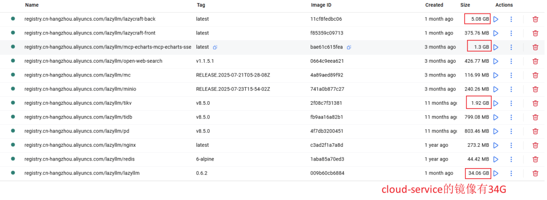
Task: Select image ID 1aba85a70ed3
Action: pyautogui.click(x=327, y=159)
